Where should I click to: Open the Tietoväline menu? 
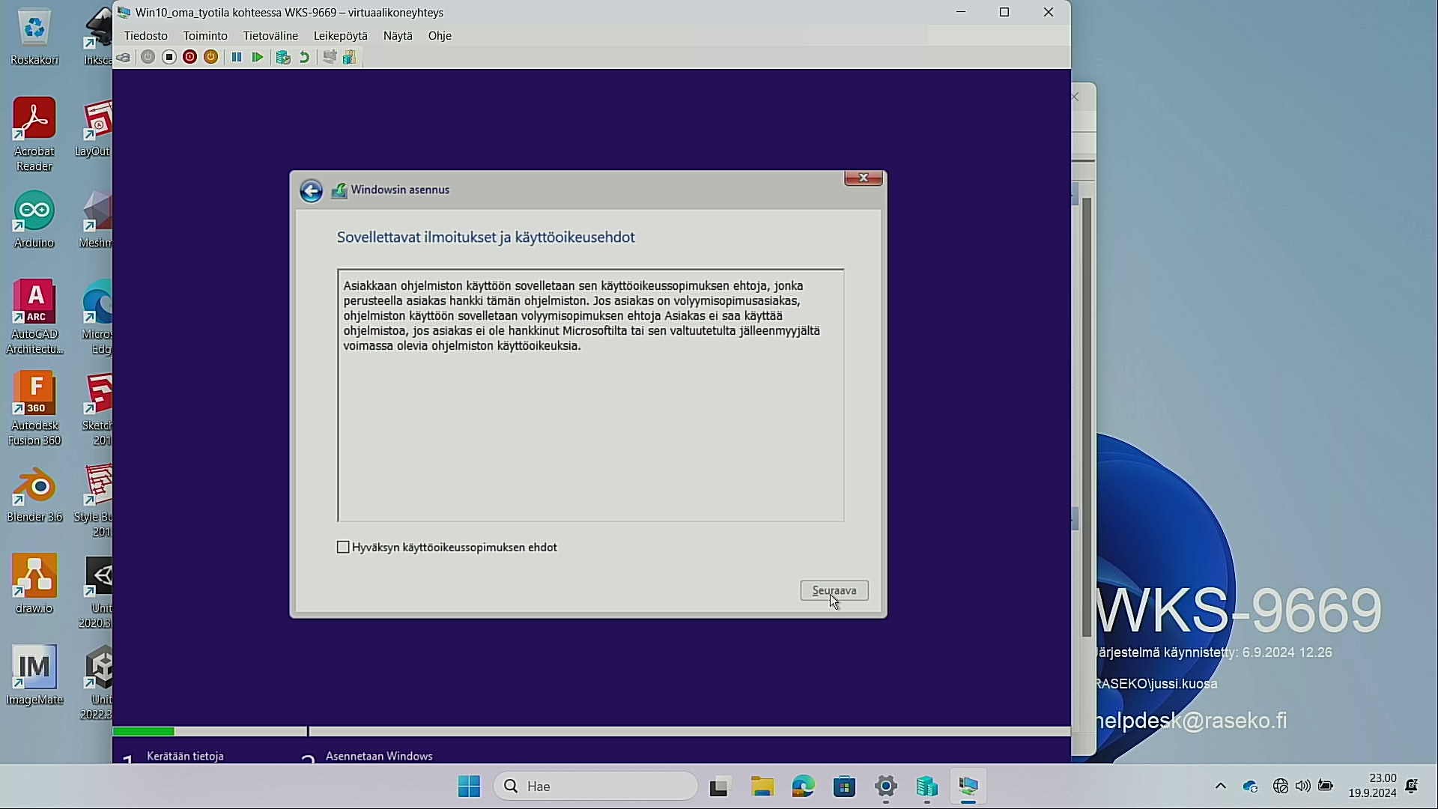270,36
